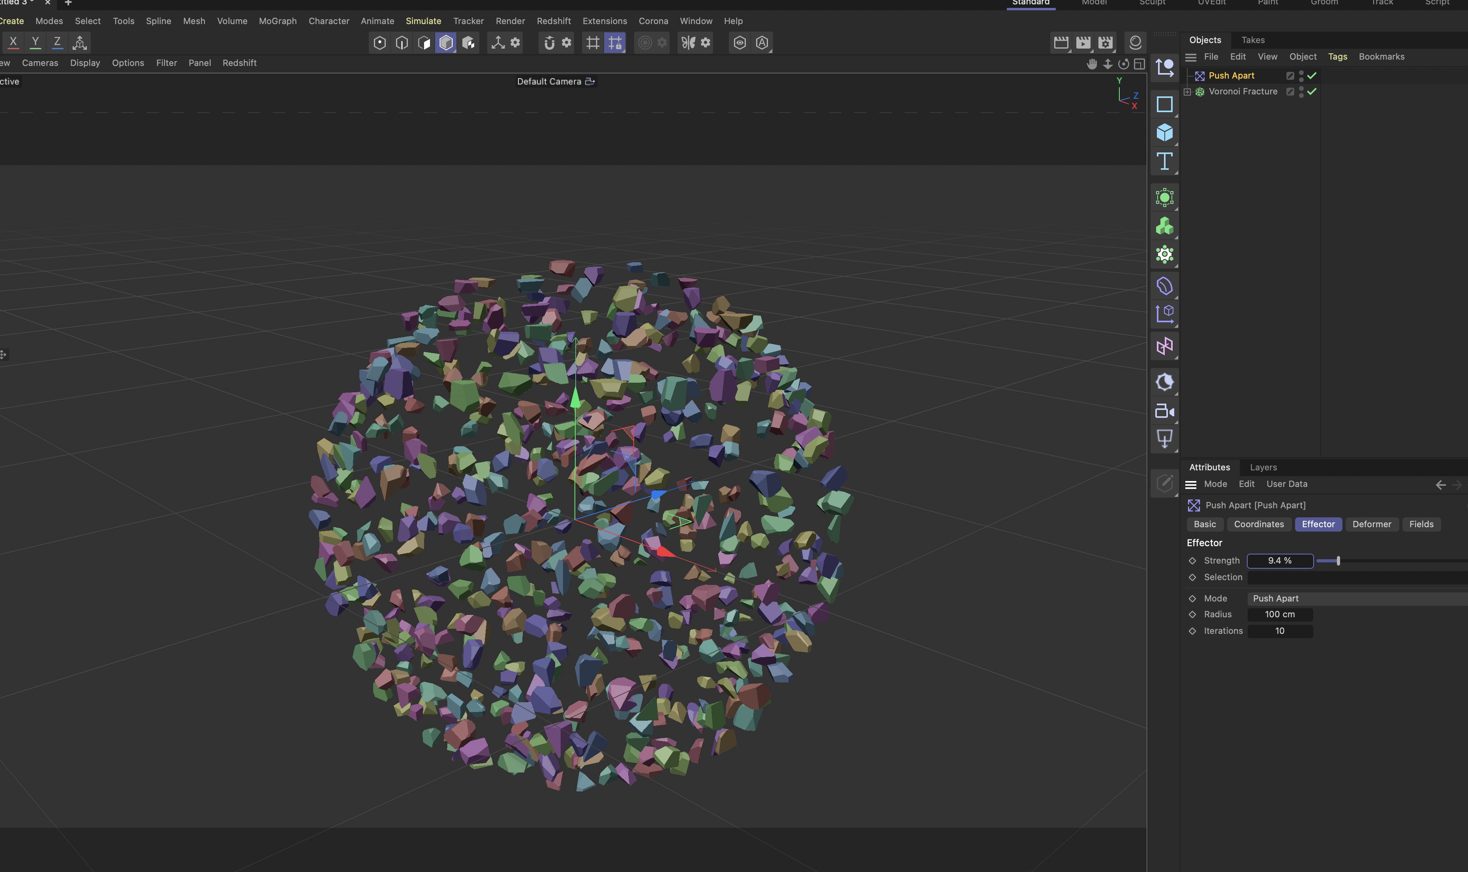Click the Camera object icon
The image size is (1468, 872).
(1164, 412)
